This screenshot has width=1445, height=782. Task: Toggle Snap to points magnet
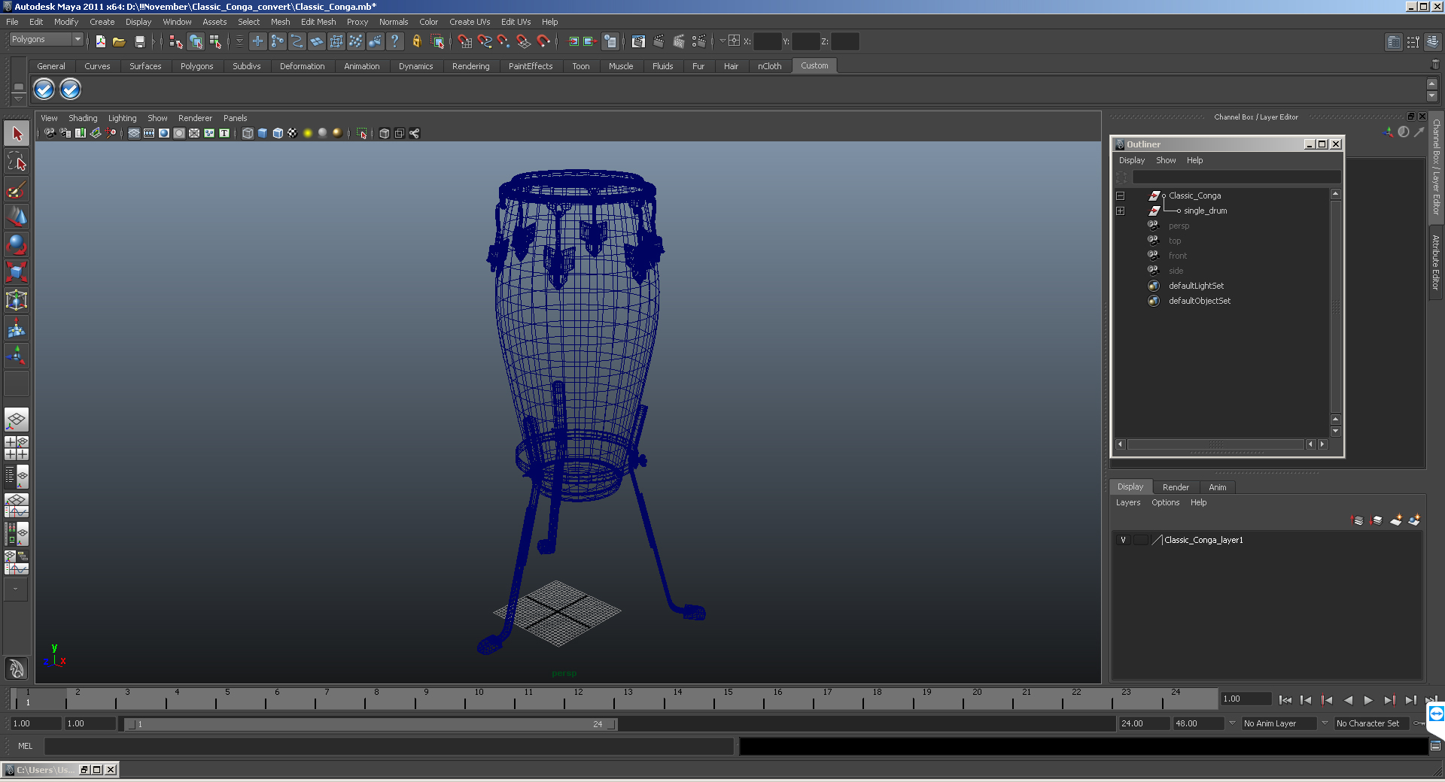click(503, 41)
